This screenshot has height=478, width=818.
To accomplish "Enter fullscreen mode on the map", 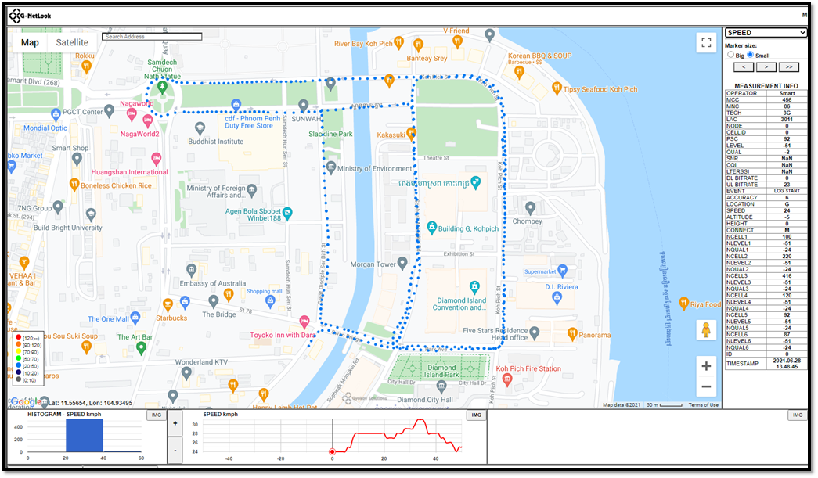I will click(705, 42).
